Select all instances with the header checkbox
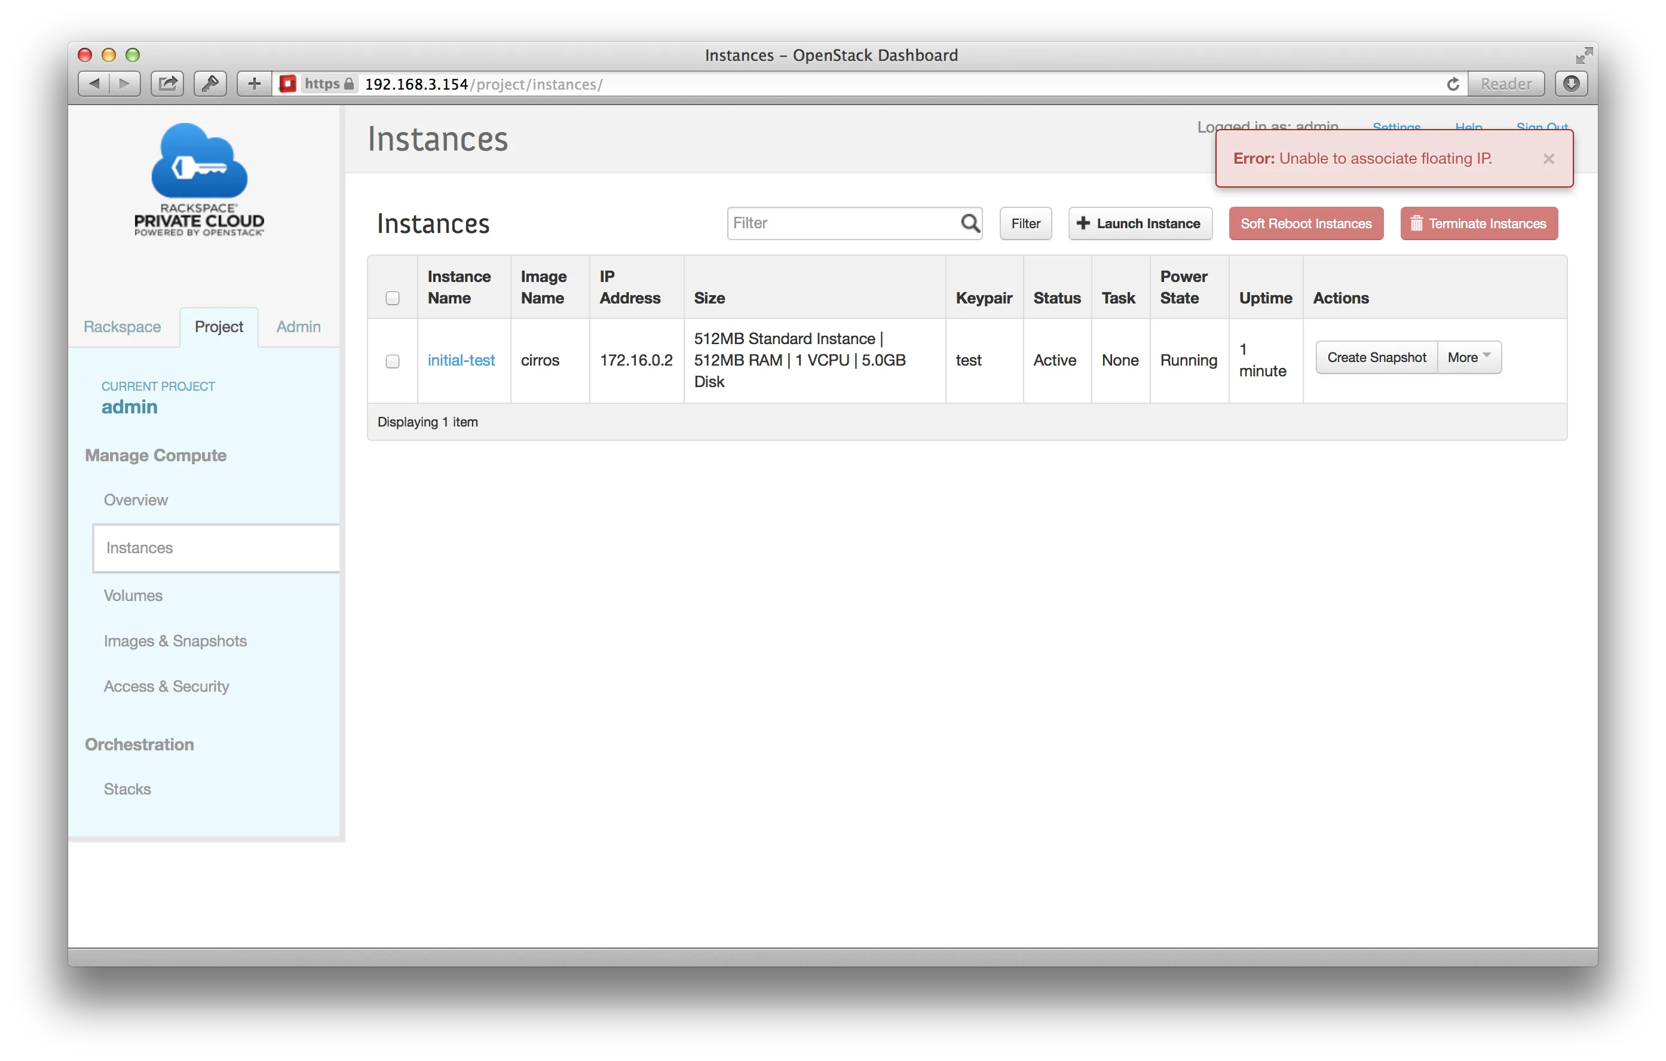 coord(392,298)
